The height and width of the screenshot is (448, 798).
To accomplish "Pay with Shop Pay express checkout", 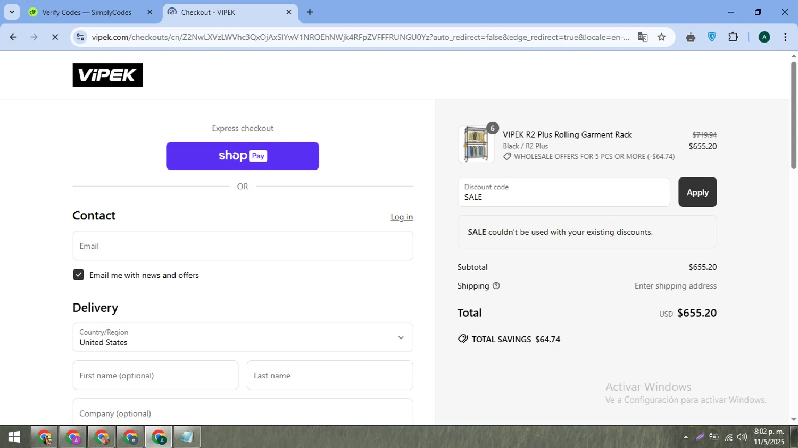I will pos(243,156).
